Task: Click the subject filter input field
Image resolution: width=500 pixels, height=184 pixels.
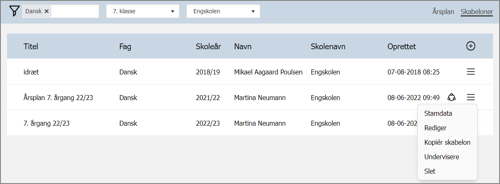Action: coord(75,11)
